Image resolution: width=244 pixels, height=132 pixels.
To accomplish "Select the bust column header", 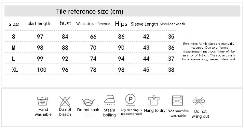I will point(65,24).
